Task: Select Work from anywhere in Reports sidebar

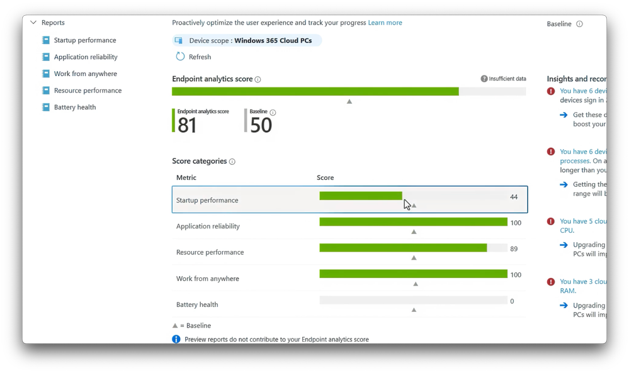Action: 86,74
